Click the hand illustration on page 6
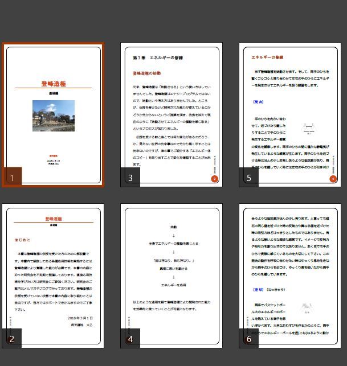The height and width of the screenshot is (366, 347). coord(307,308)
